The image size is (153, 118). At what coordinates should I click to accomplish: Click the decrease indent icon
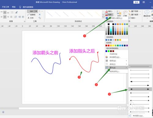20,17
